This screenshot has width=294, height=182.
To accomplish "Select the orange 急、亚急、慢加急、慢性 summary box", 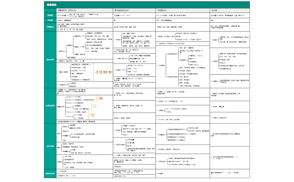I will [104, 72].
